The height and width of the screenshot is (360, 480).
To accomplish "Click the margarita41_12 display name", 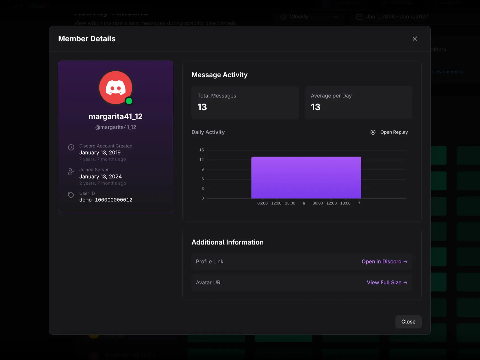I will click(x=116, y=116).
